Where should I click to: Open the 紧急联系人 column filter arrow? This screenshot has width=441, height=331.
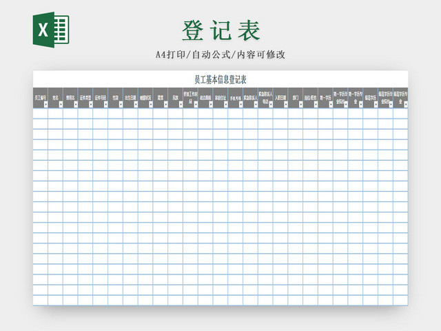(256, 105)
